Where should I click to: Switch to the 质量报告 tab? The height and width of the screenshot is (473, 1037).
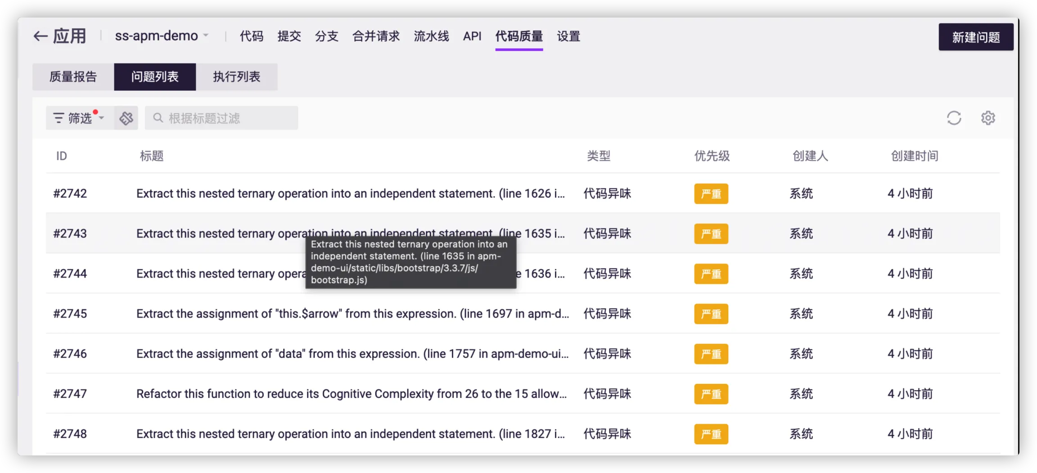point(73,77)
